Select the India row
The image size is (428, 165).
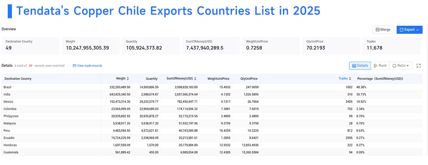212,94
